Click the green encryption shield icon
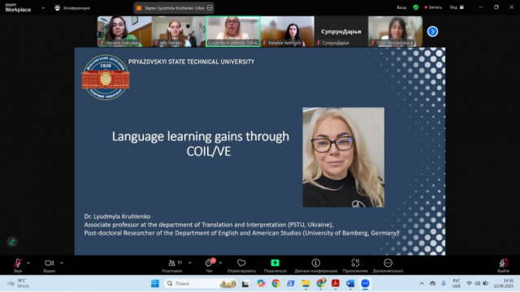520x292 pixels. click(x=416, y=7)
